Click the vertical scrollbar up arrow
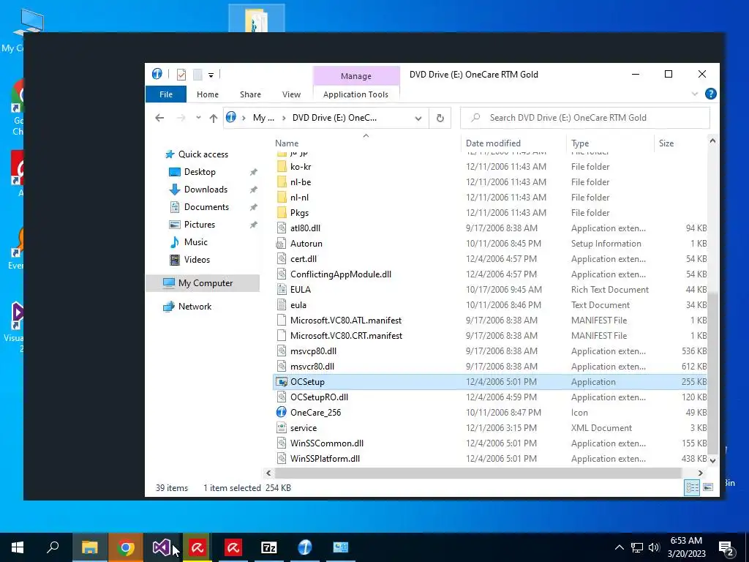Viewport: 749px width, 562px height. pyautogui.click(x=712, y=141)
